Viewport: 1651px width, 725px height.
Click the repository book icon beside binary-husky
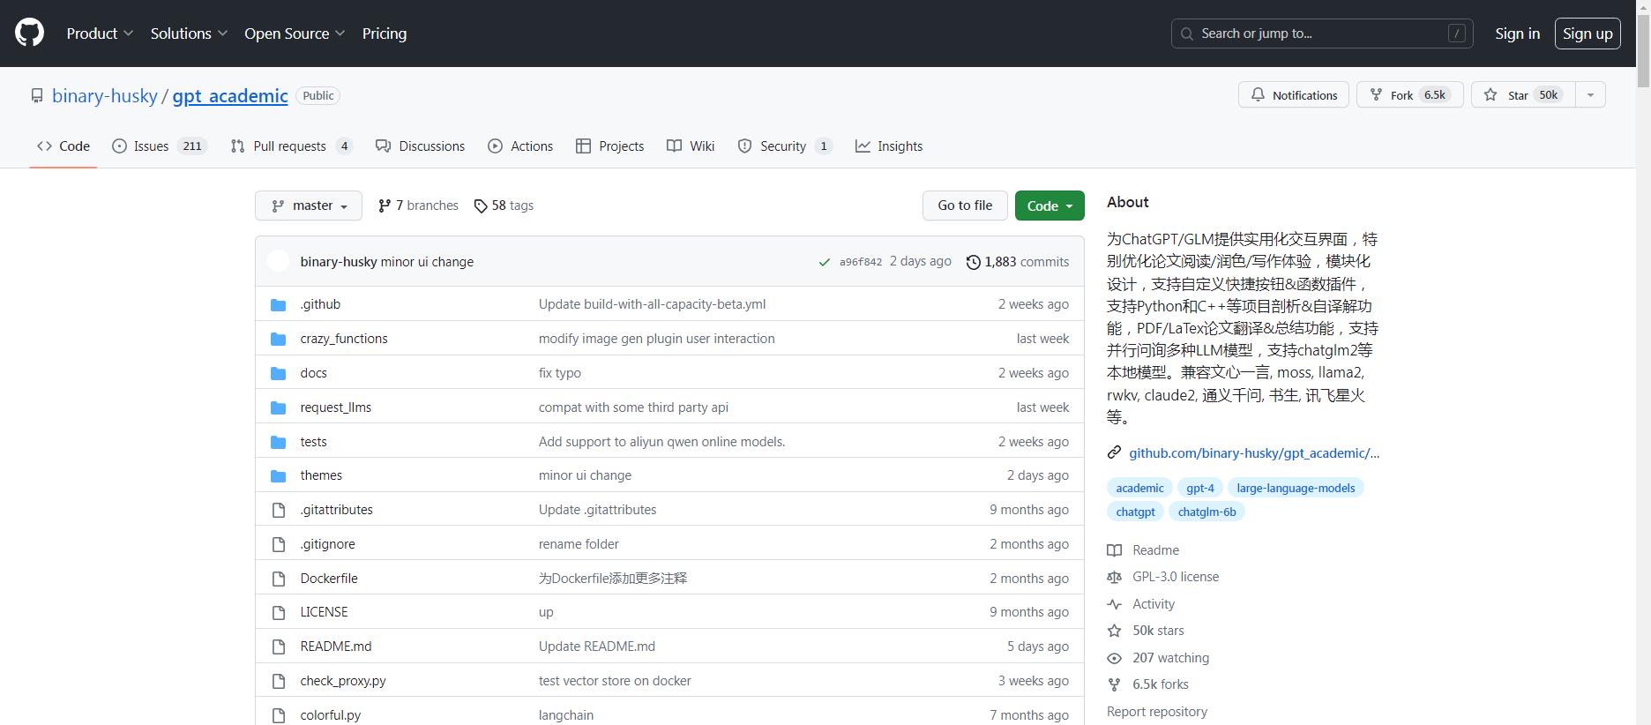coord(37,95)
